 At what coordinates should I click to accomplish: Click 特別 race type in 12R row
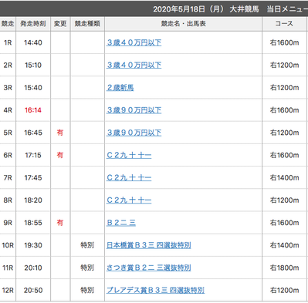pos(87,291)
